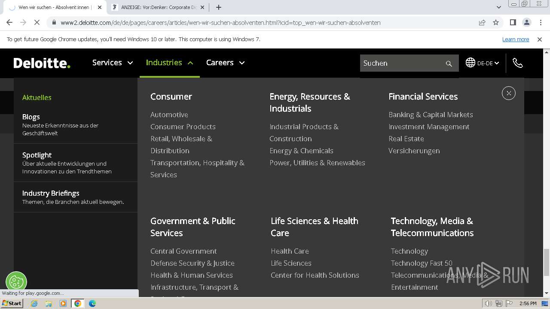
Task: Open Windows Explorer folder in taskbar
Action: [x=49, y=303]
